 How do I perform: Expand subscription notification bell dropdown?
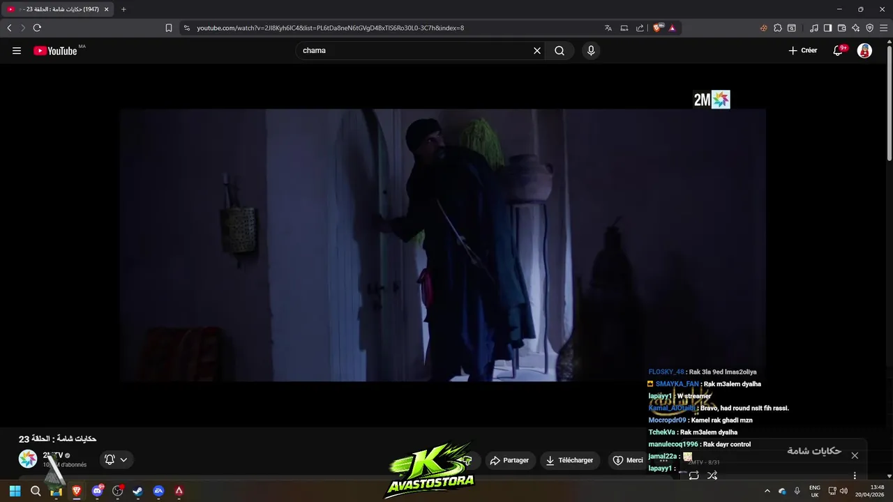116,459
